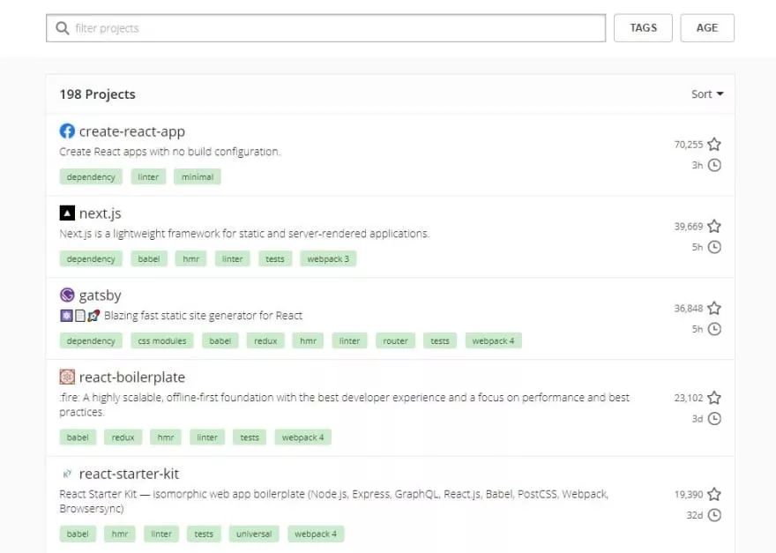
Task: Toggle the TAGS filter button
Action: click(643, 28)
